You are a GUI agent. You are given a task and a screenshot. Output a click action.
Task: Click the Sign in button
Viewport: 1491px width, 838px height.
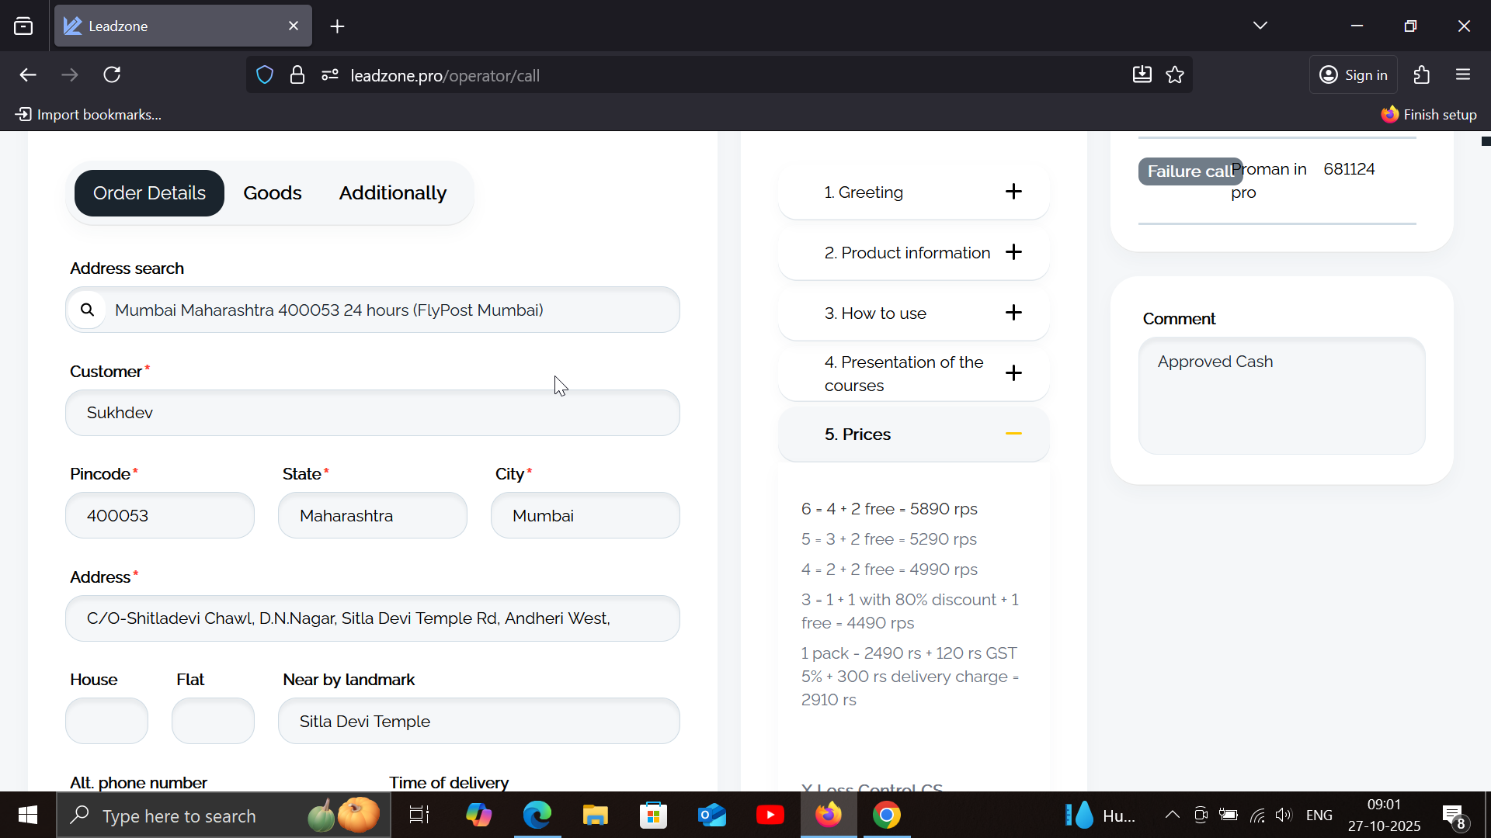(1354, 75)
